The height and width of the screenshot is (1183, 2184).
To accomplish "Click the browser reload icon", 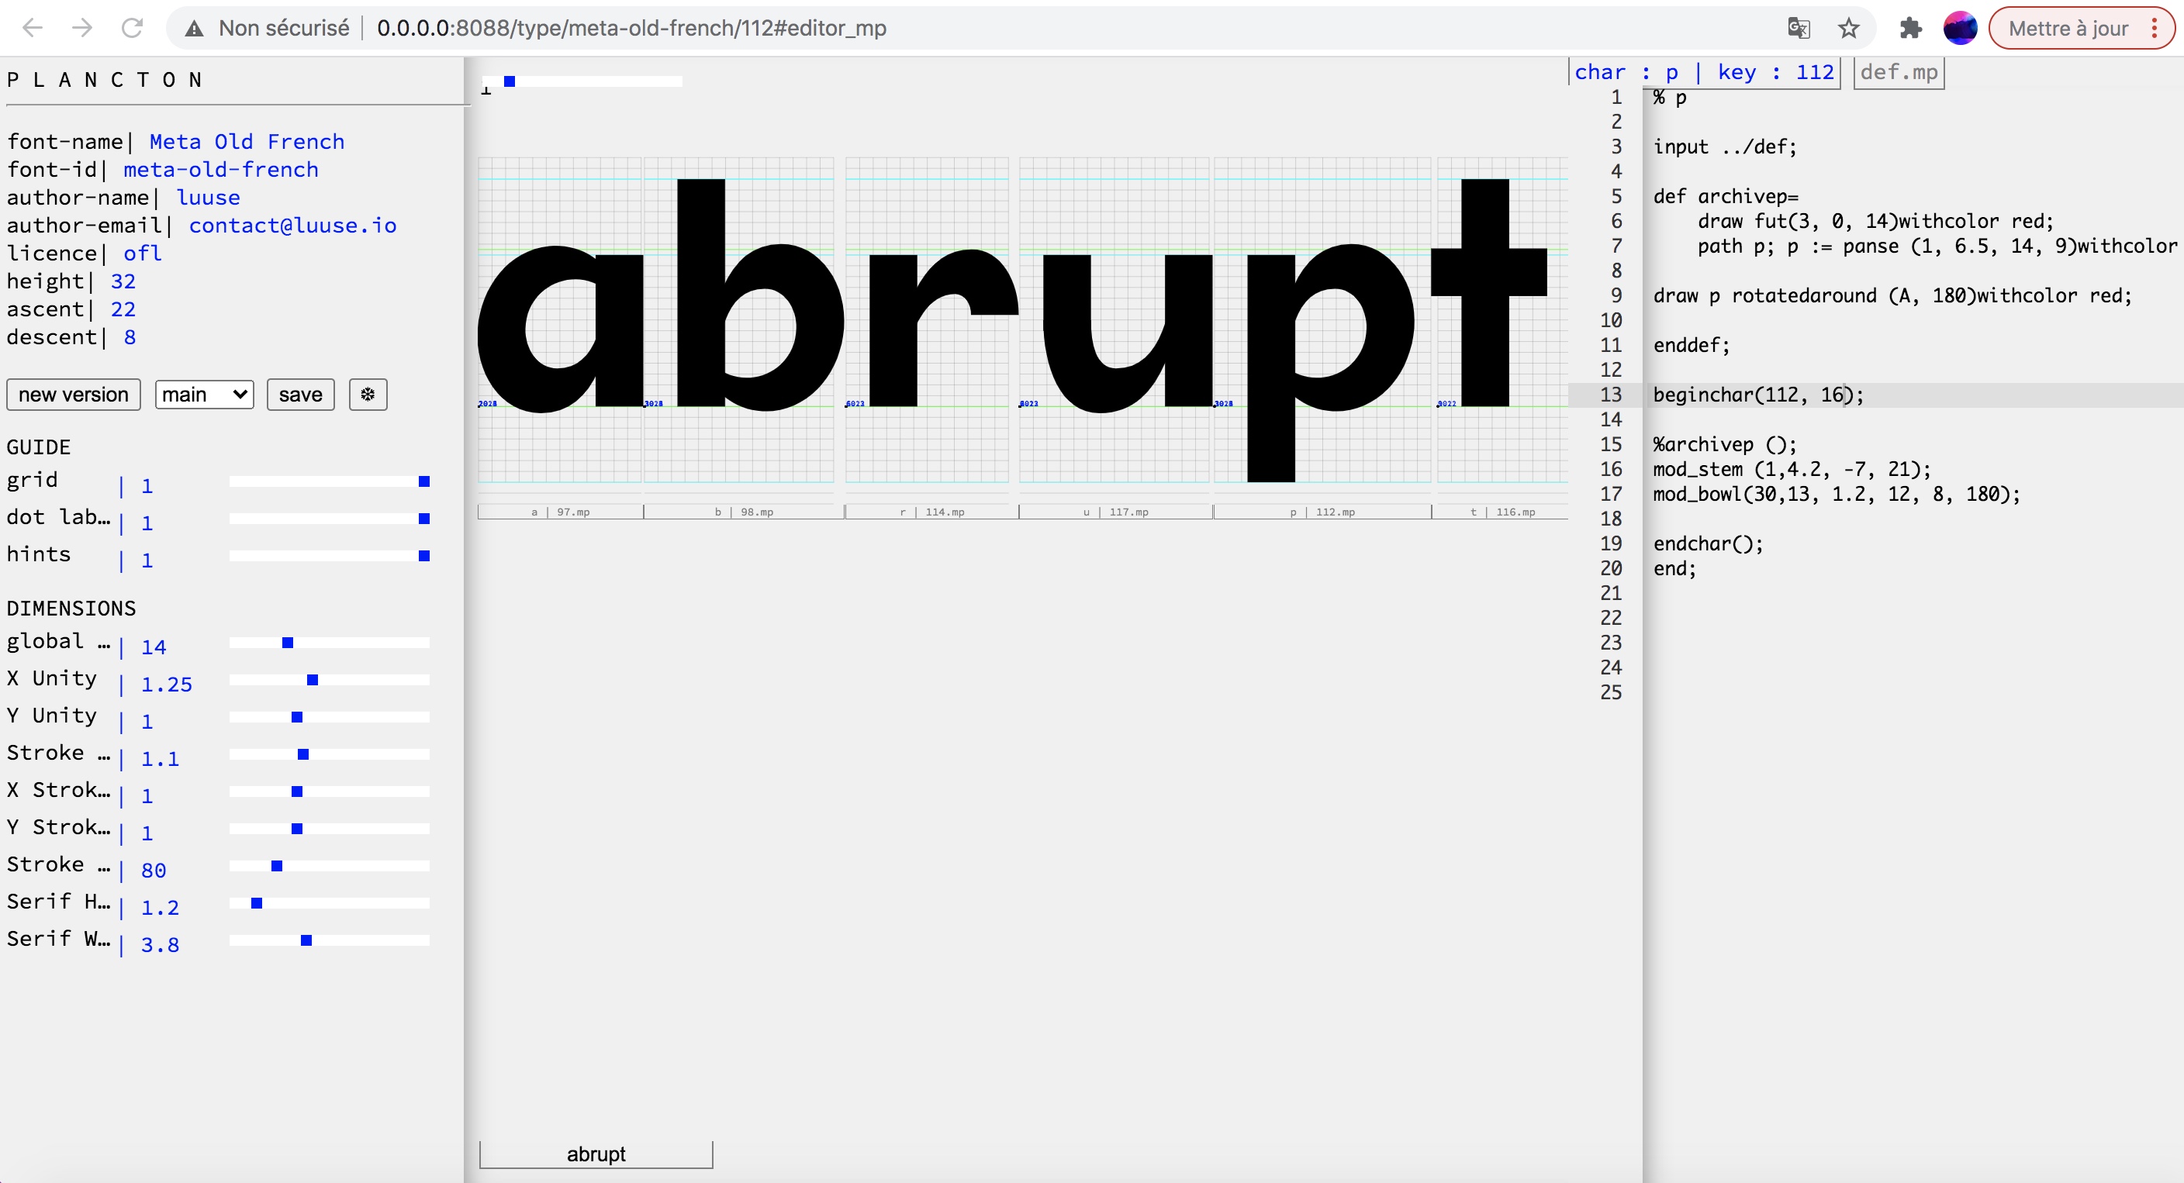I will point(133,28).
